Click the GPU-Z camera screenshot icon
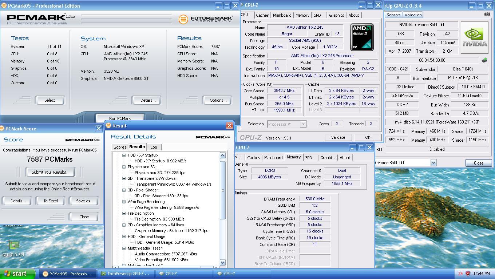This screenshot has height=279, width=495. [x=487, y=14]
